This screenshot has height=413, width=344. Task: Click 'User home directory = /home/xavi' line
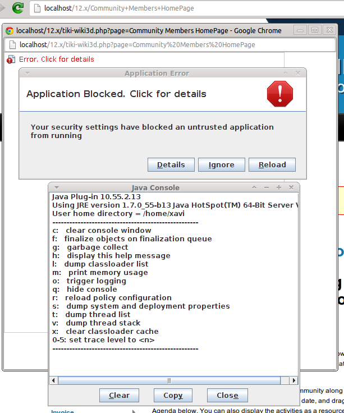(118, 214)
